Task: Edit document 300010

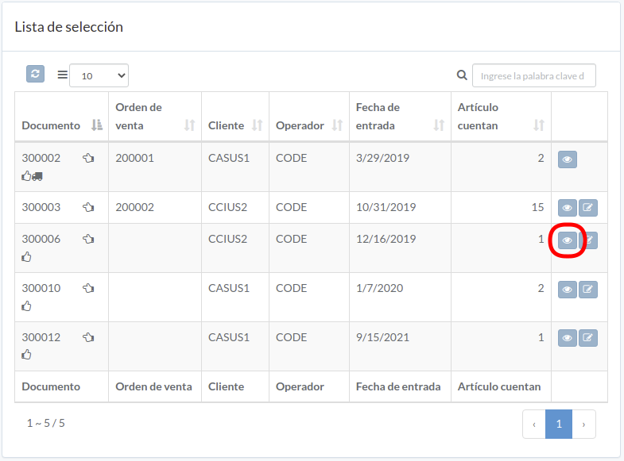Action: tap(587, 290)
